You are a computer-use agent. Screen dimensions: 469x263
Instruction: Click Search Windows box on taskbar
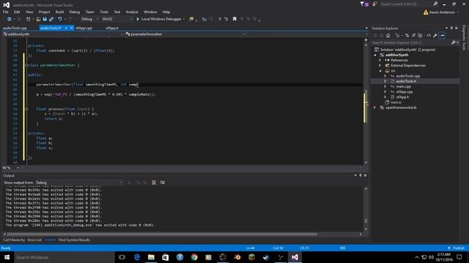coord(64,257)
